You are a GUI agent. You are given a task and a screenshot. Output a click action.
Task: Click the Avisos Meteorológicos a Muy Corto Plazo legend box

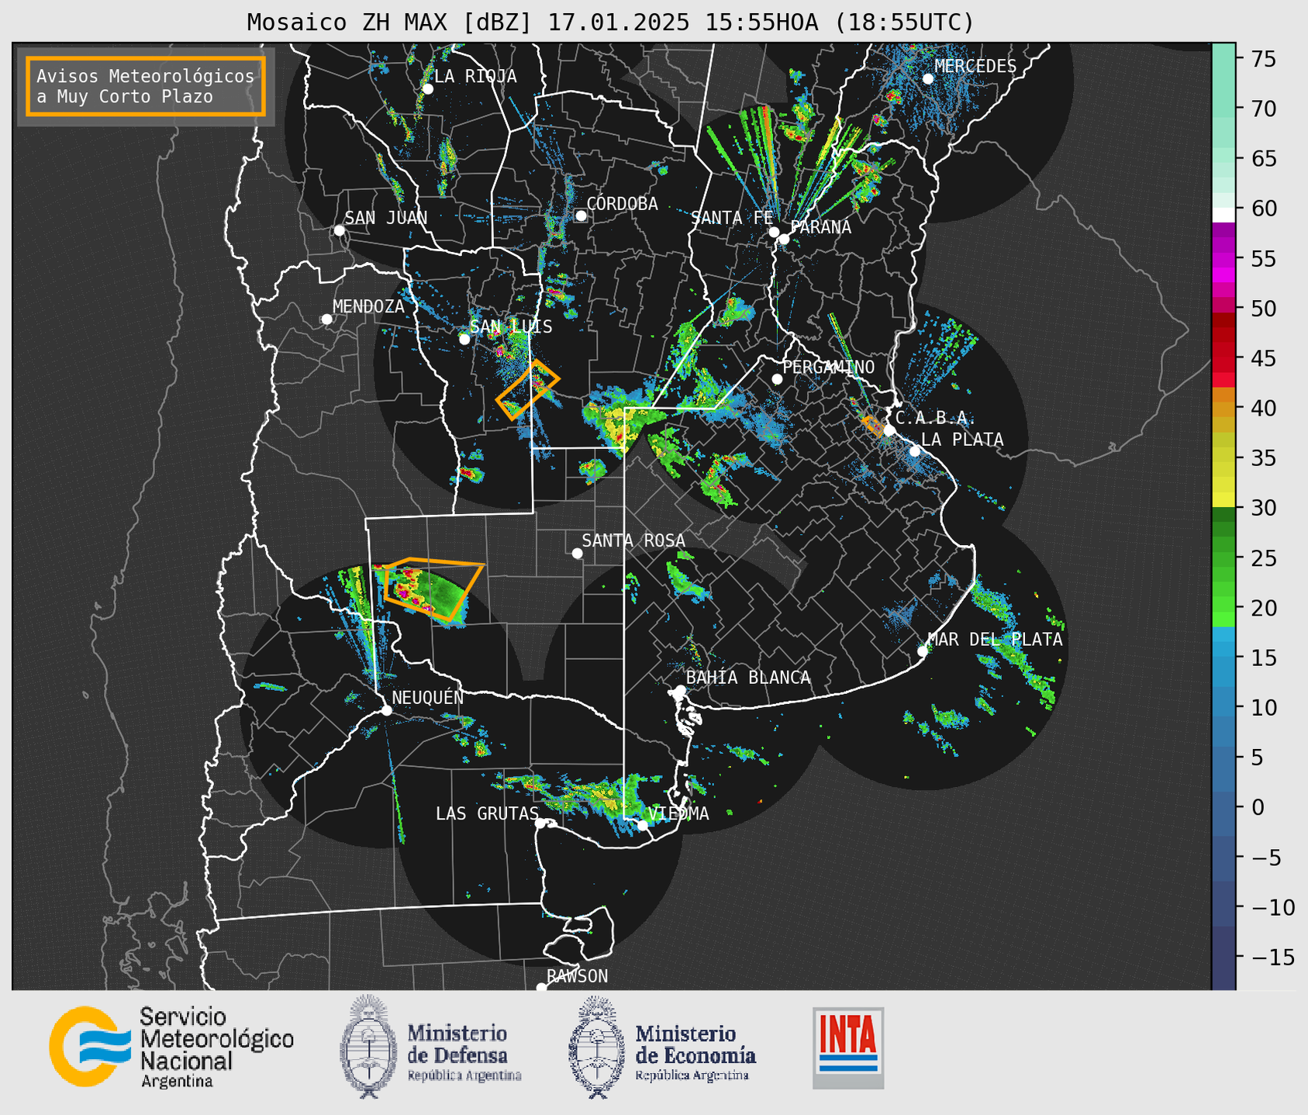[x=146, y=86]
